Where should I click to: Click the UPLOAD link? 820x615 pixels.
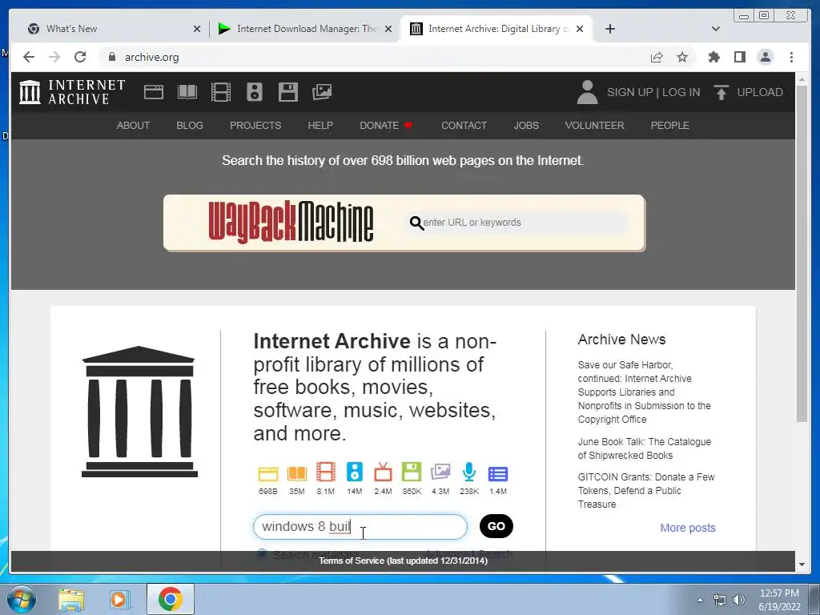[760, 92]
